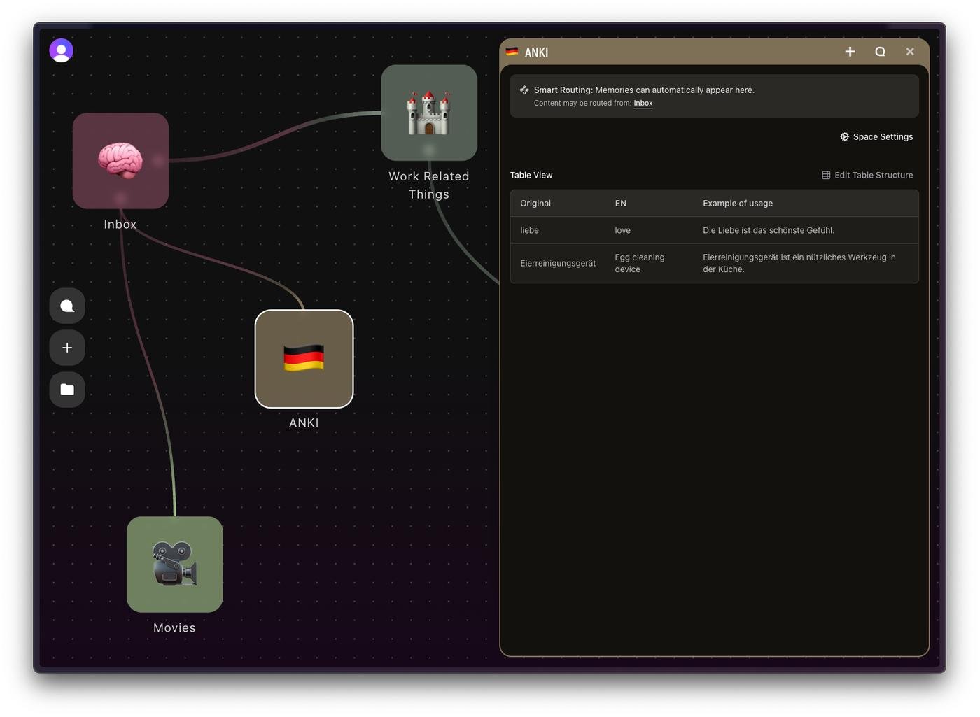
Task: Open the Movies camera space
Action: point(175,565)
